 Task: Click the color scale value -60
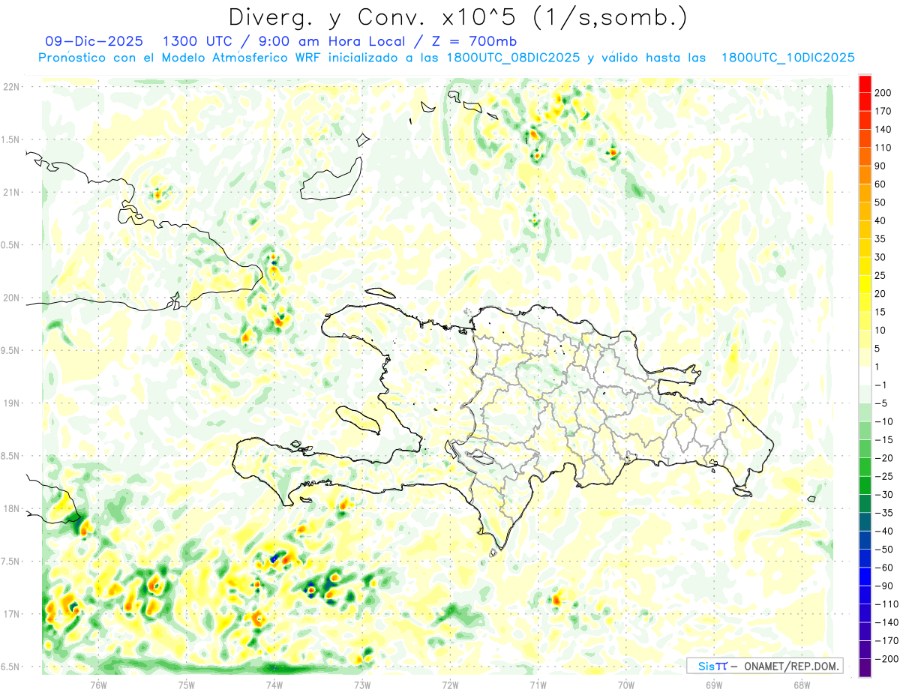886,568
